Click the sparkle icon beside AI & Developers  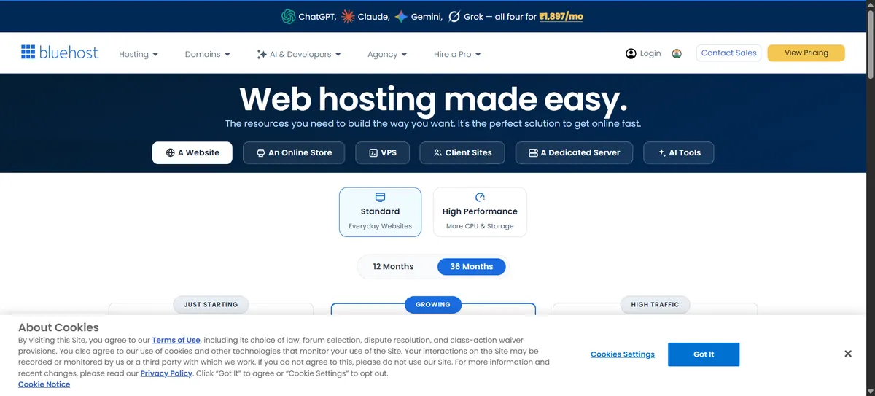point(262,54)
